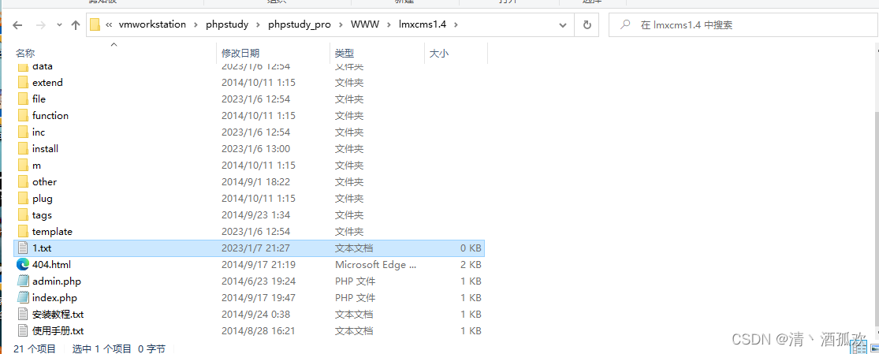Open the recent locations dropdown arrow
879x354 pixels.
tap(59, 25)
